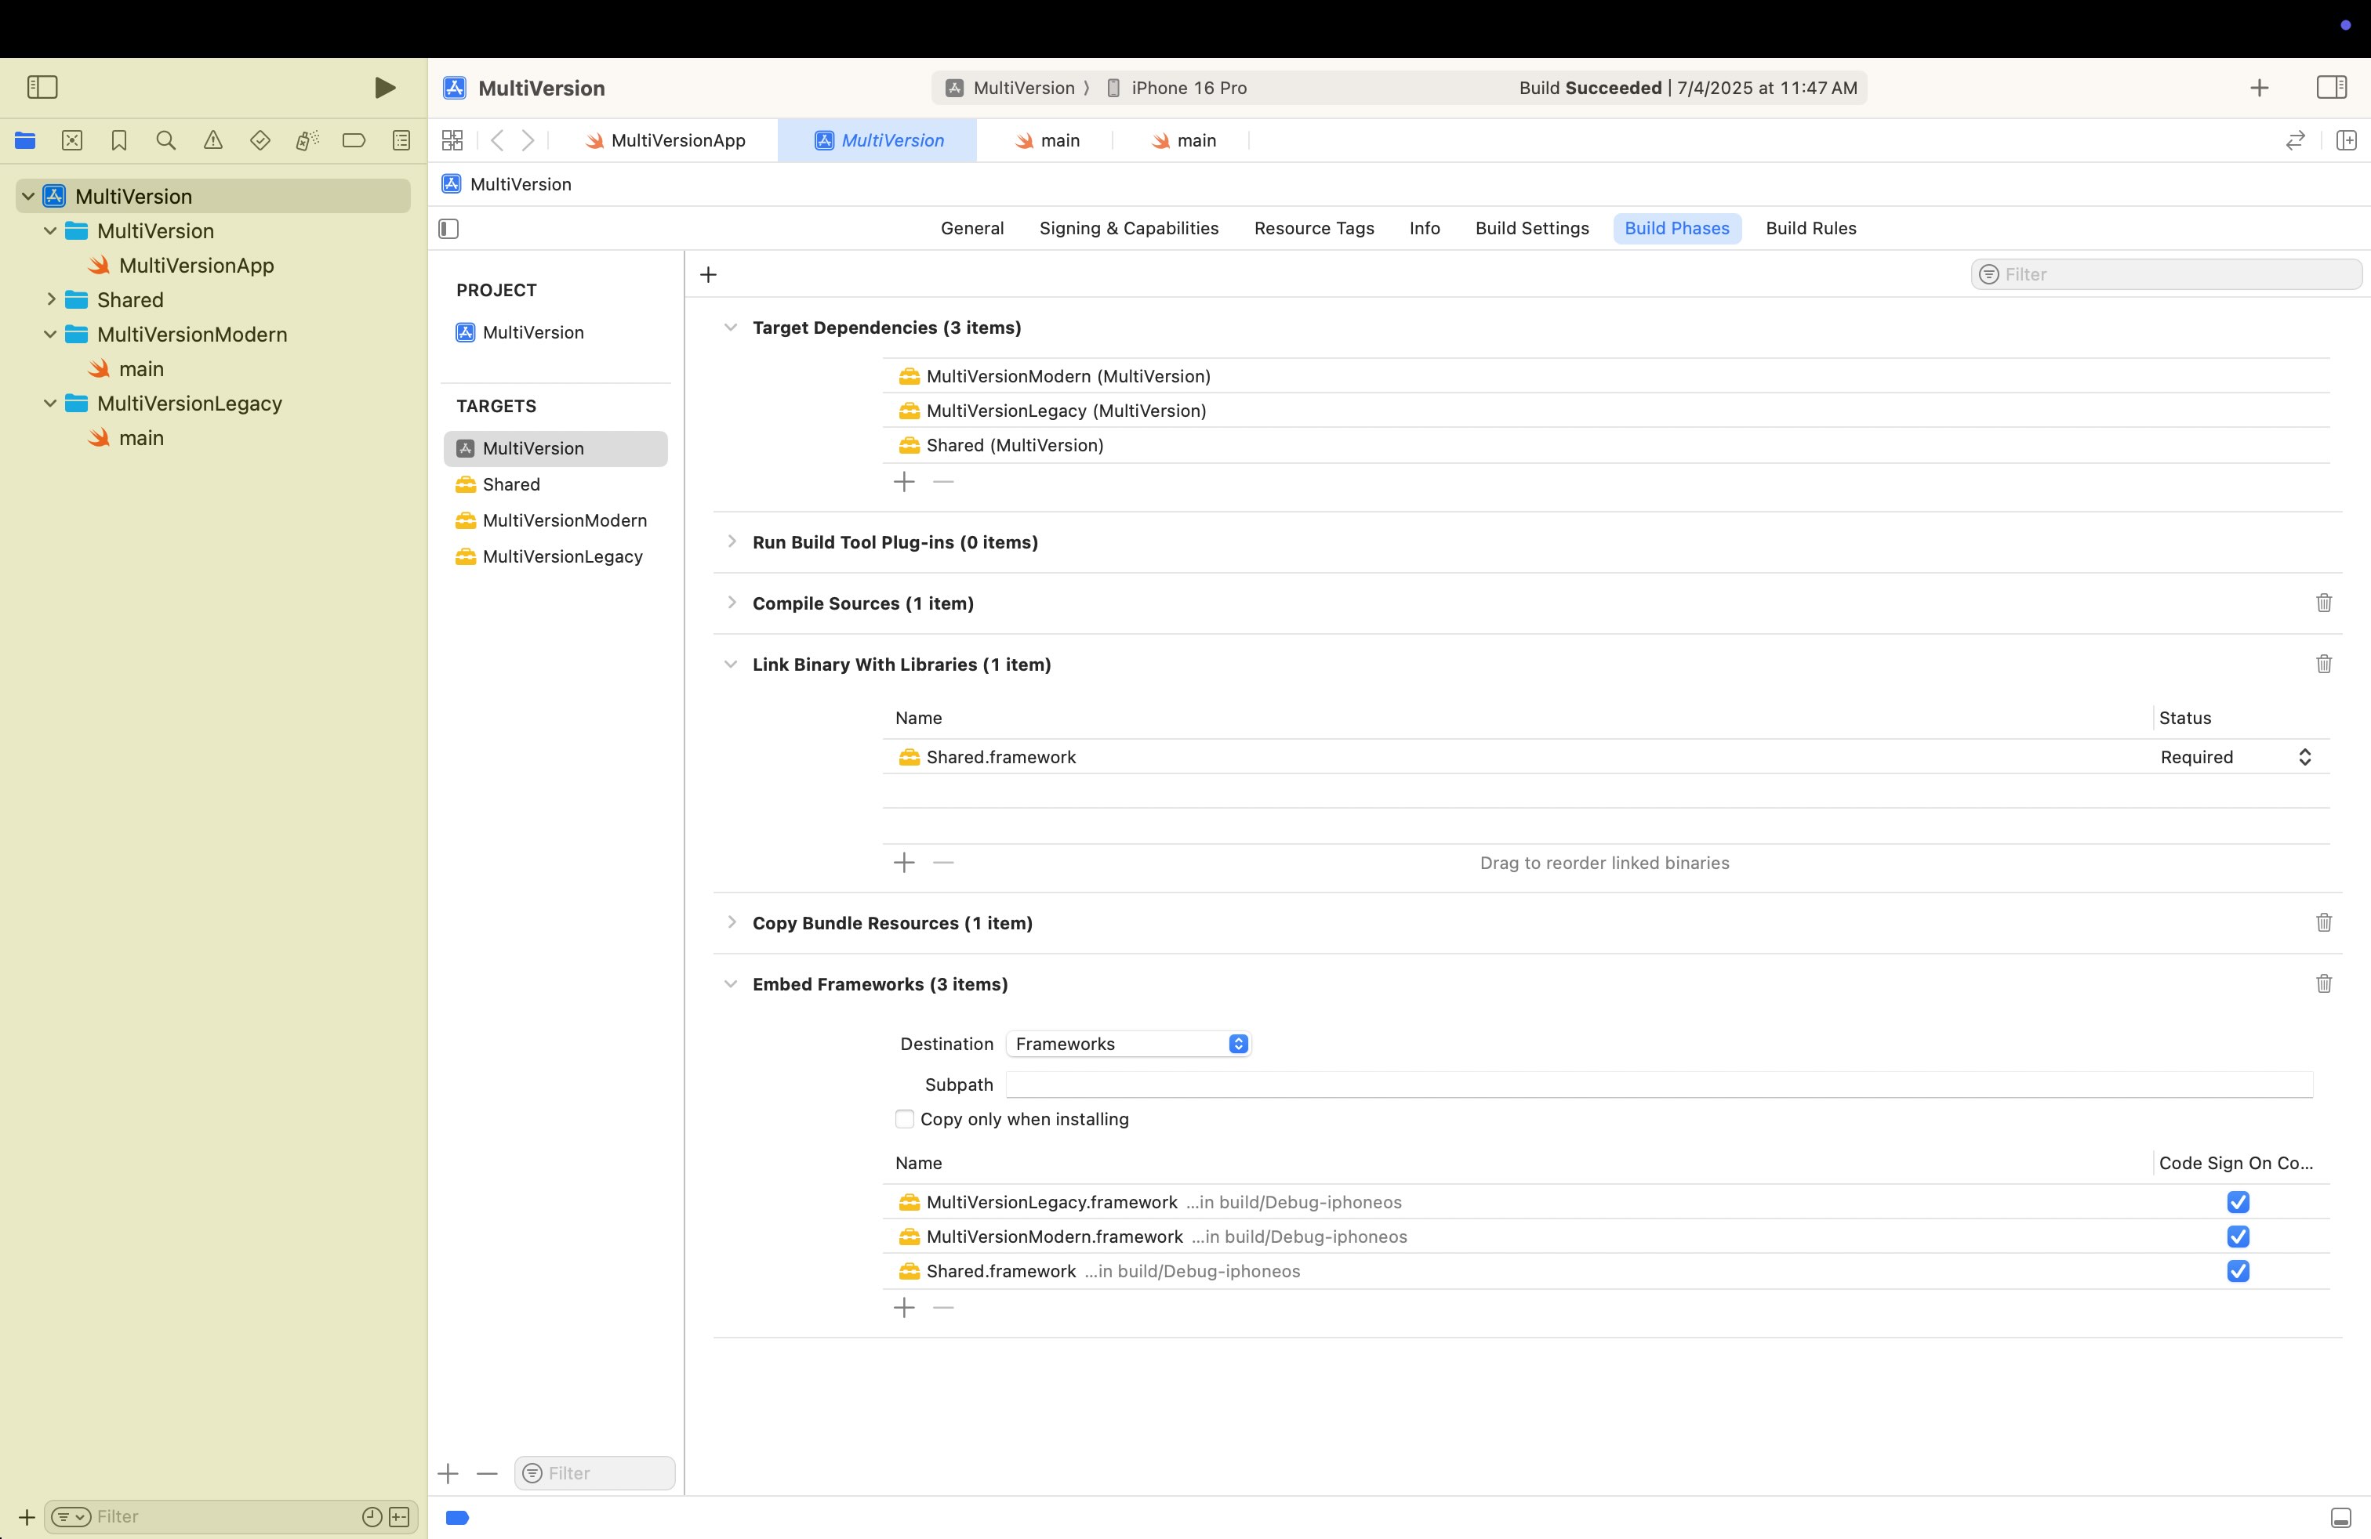Show recently modified files filter clock icon
The image size is (2371, 1539).
(x=372, y=1516)
